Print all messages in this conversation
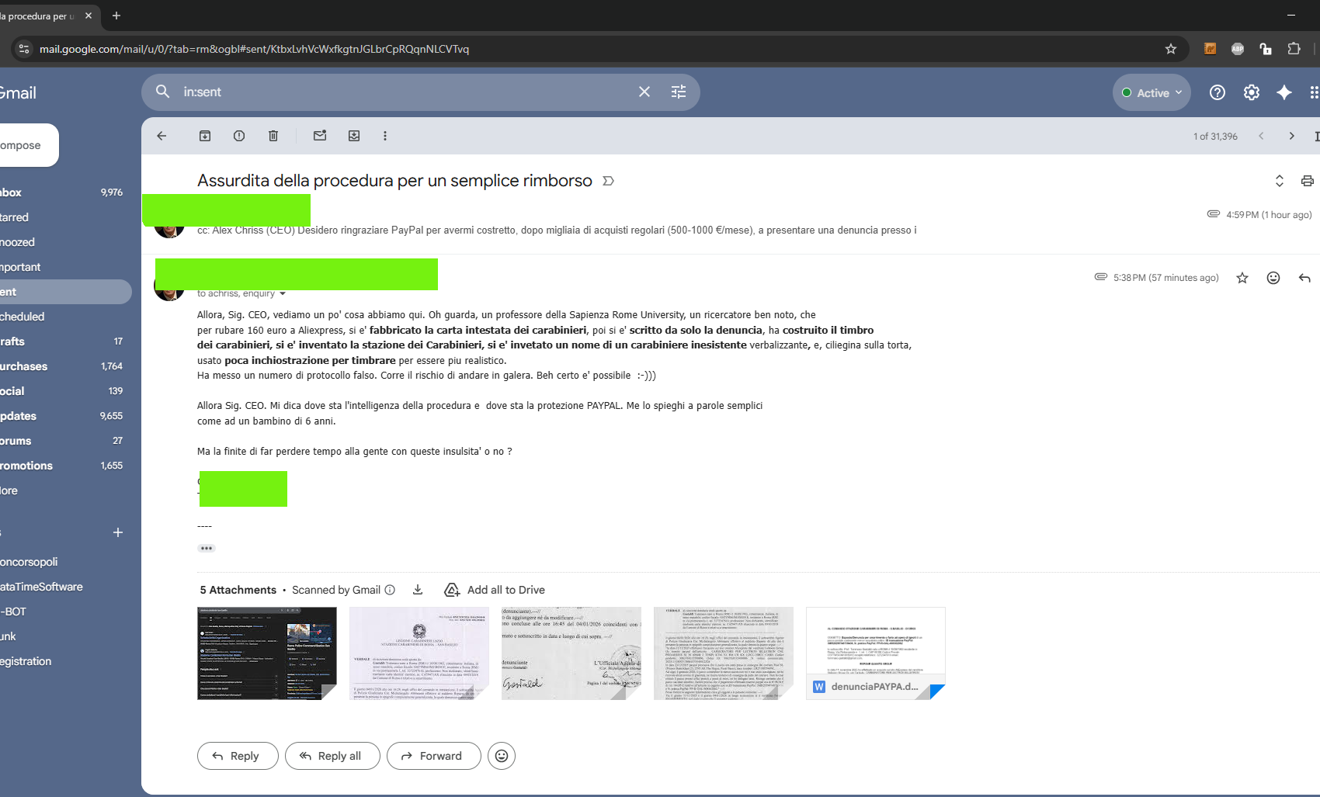 click(1308, 181)
